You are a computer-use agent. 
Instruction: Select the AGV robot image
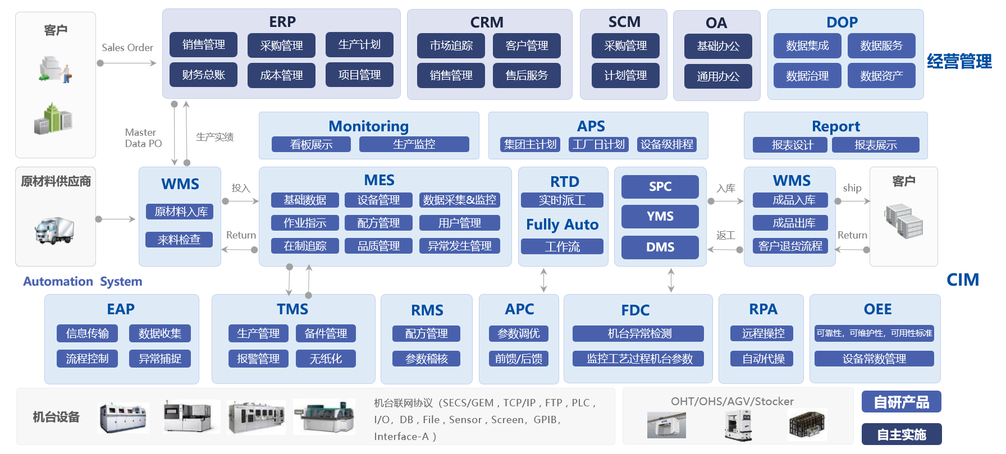(x=738, y=424)
